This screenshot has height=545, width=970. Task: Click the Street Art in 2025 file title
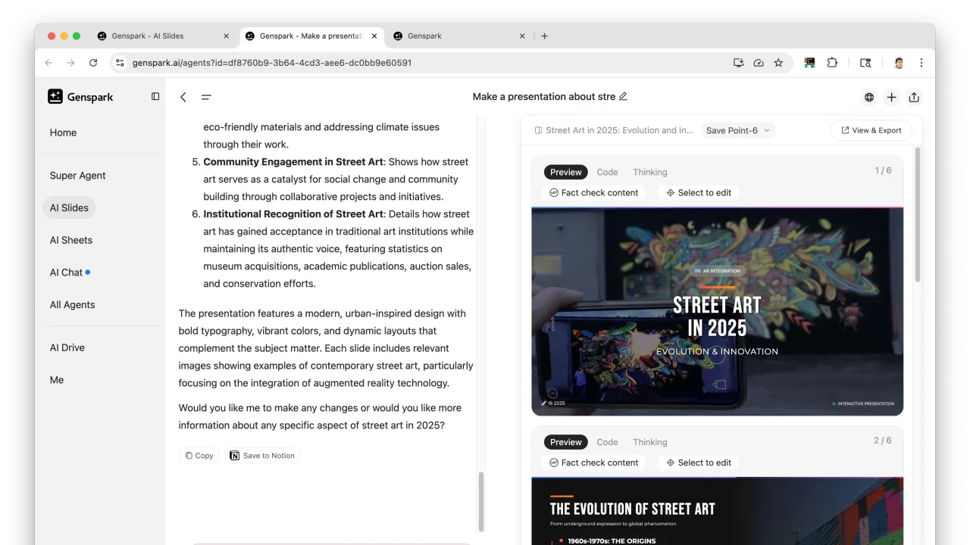(619, 130)
